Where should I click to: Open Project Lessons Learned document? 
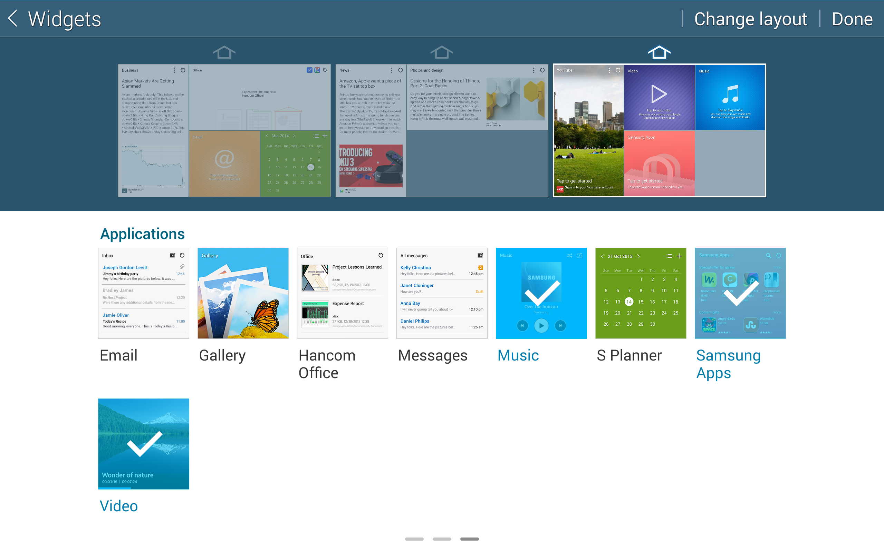pyautogui.click(x=342, y=278)
